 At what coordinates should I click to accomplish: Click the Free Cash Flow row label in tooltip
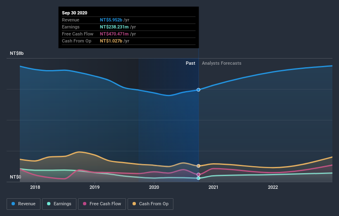click(78, 34)
